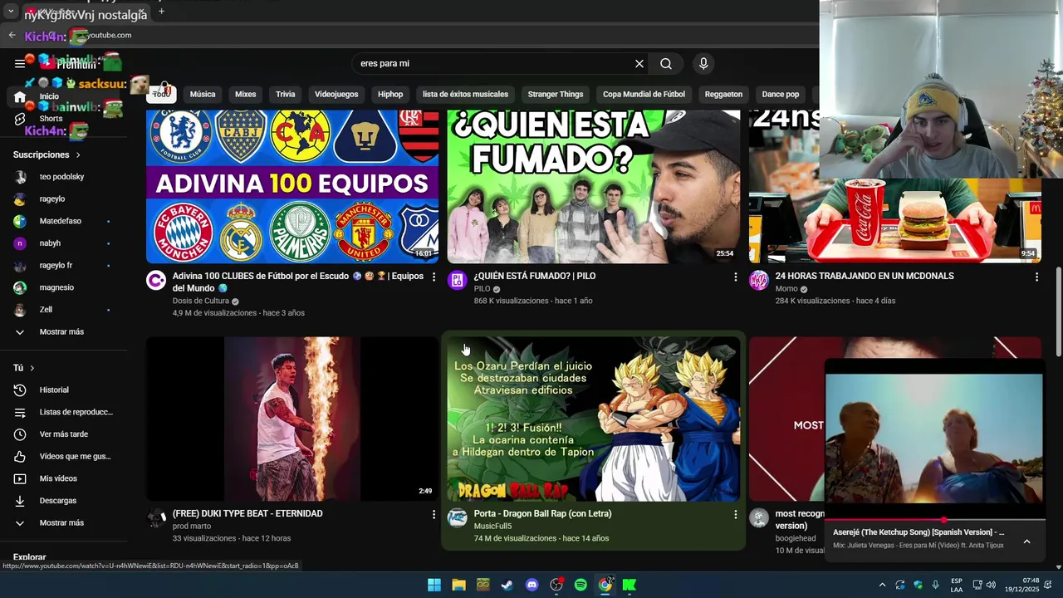Go back with the browser back arrow
Screen dimensions: 1063x598
(x=12, y=35)
